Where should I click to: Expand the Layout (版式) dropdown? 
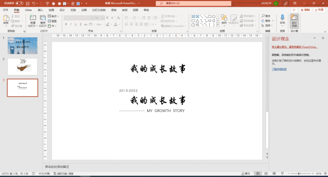(54, 16)
